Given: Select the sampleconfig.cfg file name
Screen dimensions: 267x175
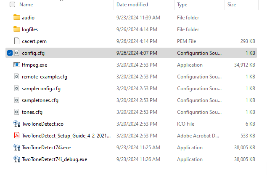Looking at the screenshot, I should click(41, 89).
